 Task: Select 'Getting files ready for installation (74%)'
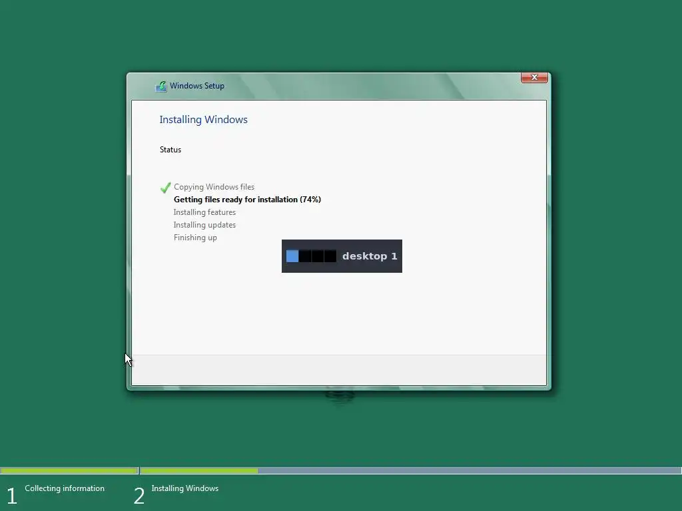(247, 200)
